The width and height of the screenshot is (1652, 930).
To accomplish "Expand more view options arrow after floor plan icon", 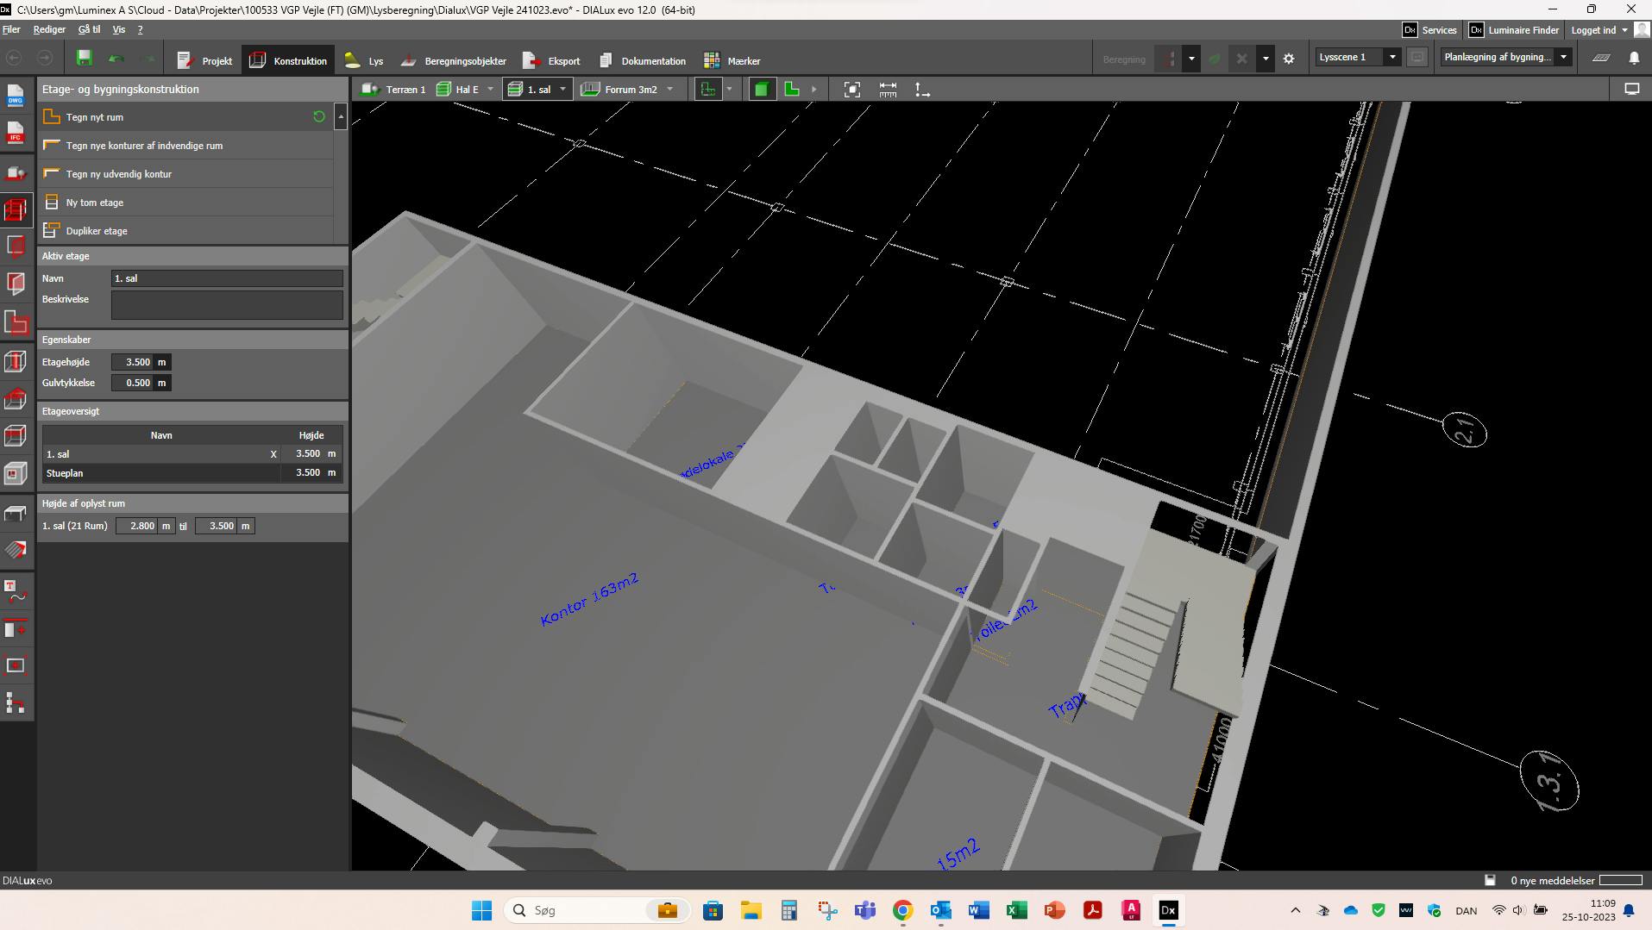I will [813, 90].
